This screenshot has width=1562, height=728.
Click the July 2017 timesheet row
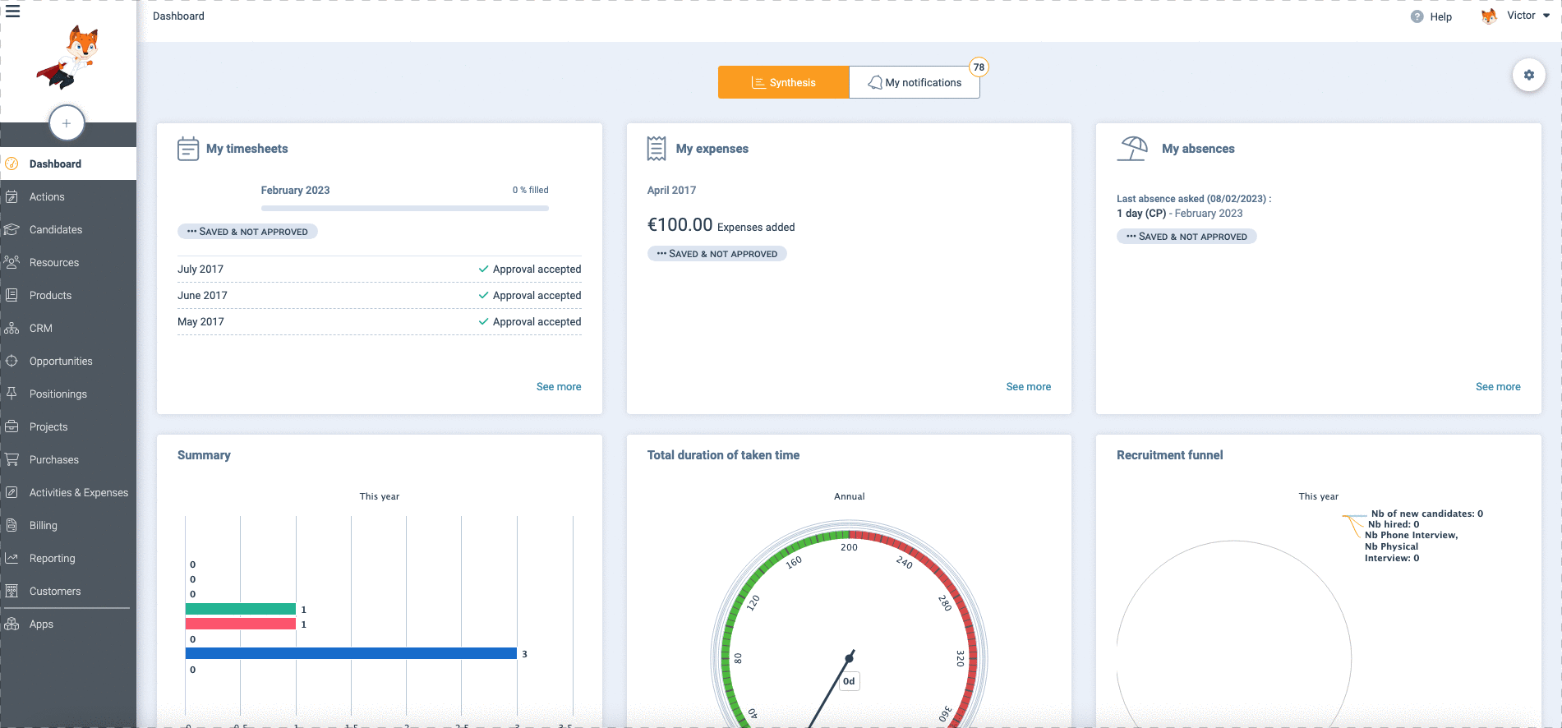(x=380, y=270)
